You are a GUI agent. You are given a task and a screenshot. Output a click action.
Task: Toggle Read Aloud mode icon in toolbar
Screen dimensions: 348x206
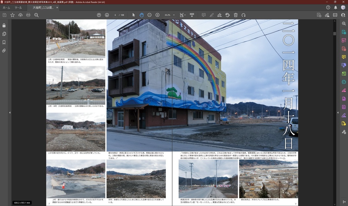pyautogui.click(x=192, y=15)
